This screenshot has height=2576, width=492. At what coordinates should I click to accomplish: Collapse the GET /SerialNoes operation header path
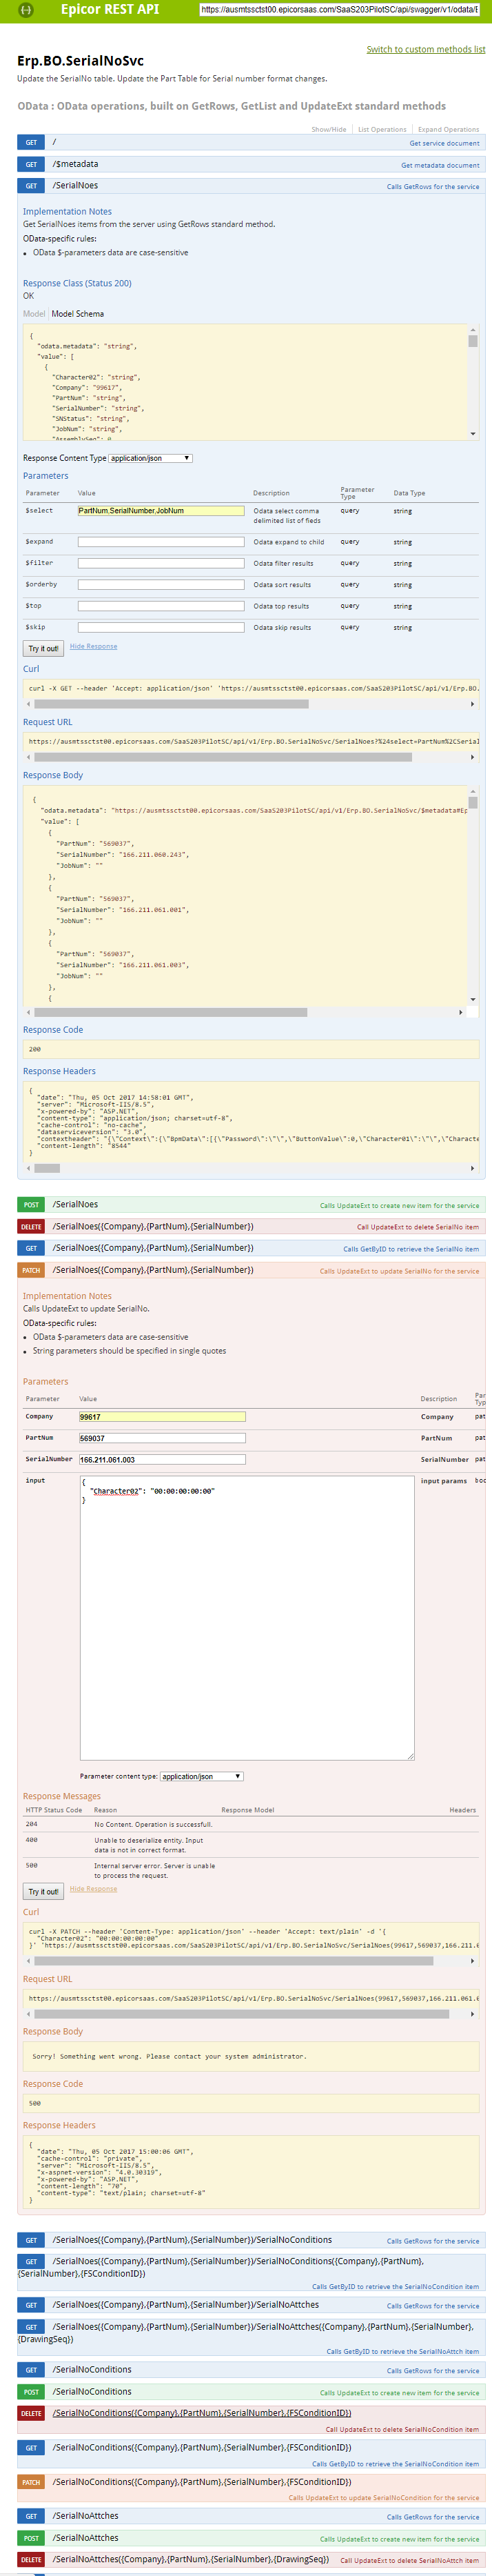75,185
